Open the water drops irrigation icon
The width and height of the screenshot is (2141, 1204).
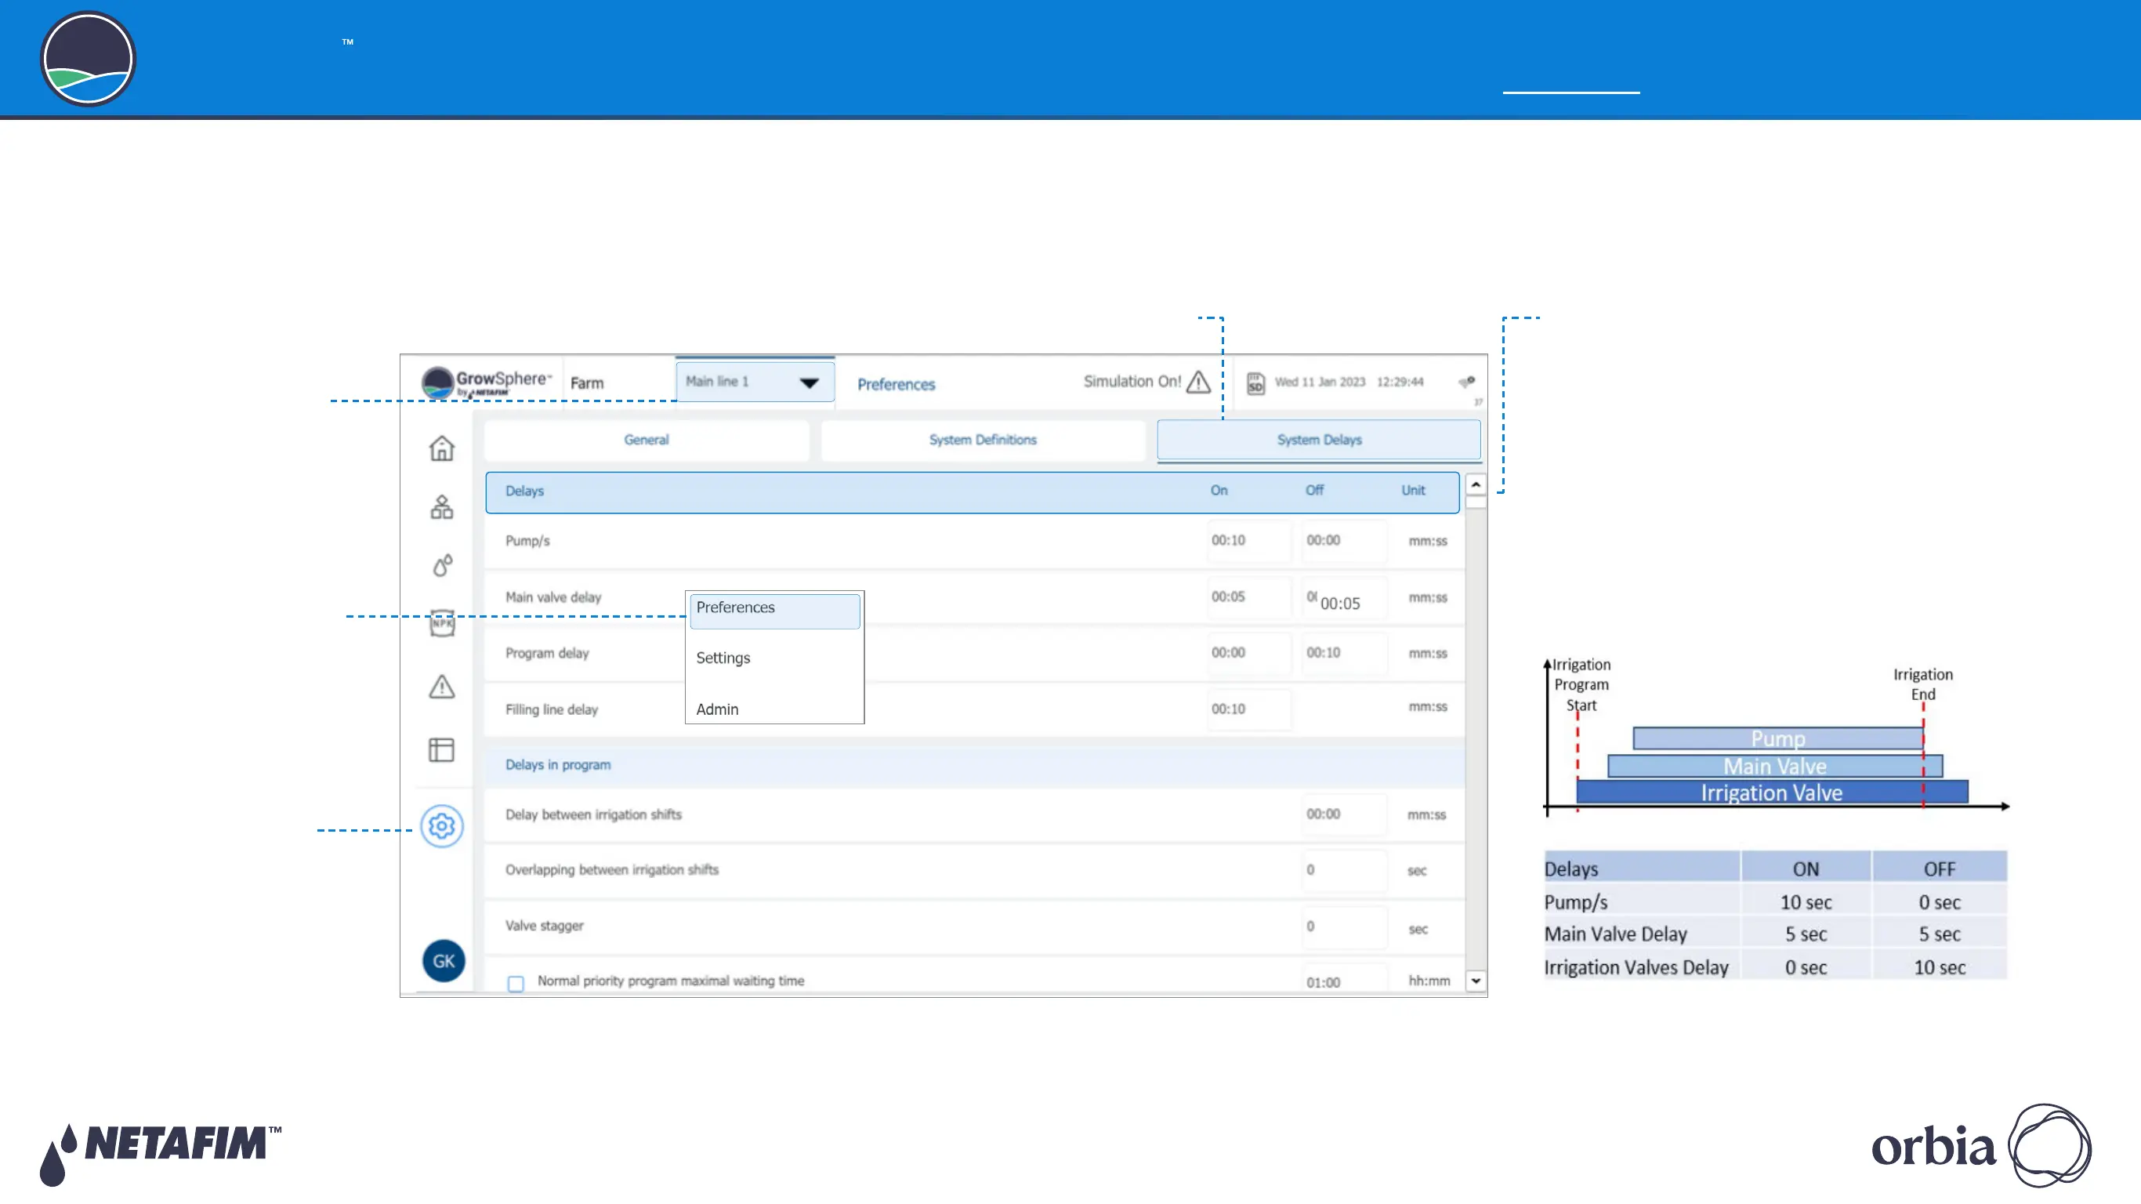coord(442,565)
